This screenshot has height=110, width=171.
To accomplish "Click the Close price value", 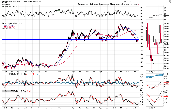I will pyautogui.click(x=118, y=4).
